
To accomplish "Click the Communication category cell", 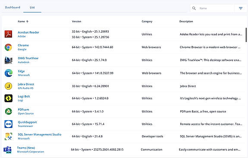I will 151,150.
